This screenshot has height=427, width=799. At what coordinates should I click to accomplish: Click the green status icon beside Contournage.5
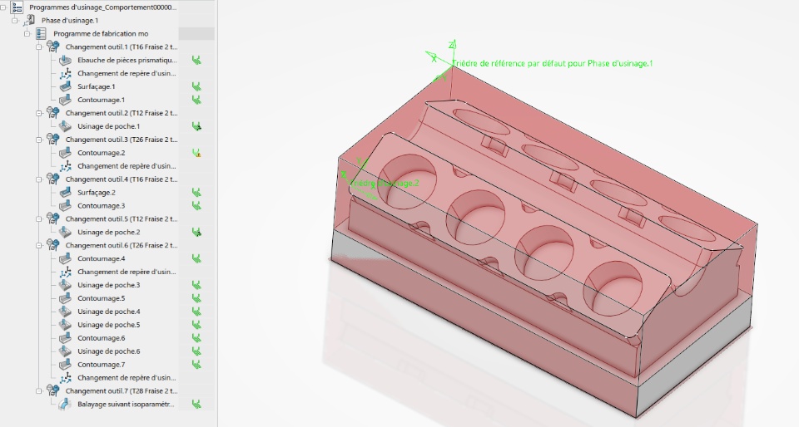pos(196,298)
